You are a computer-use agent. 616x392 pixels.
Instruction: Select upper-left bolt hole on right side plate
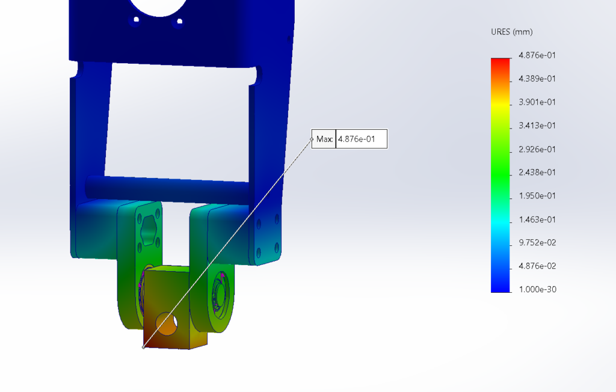pyautogui.click(x=259, y=224)
